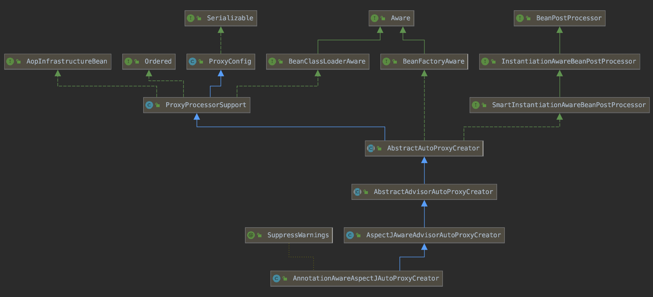Click the BeanPostProcessor interface icon
The image size is (653, 297).
click(520, 18)
